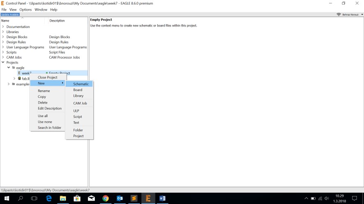Viewport: 364px width, 204px height.
Task: Launch Microsoft Store from the taskbar
Action: click(77, 198)
